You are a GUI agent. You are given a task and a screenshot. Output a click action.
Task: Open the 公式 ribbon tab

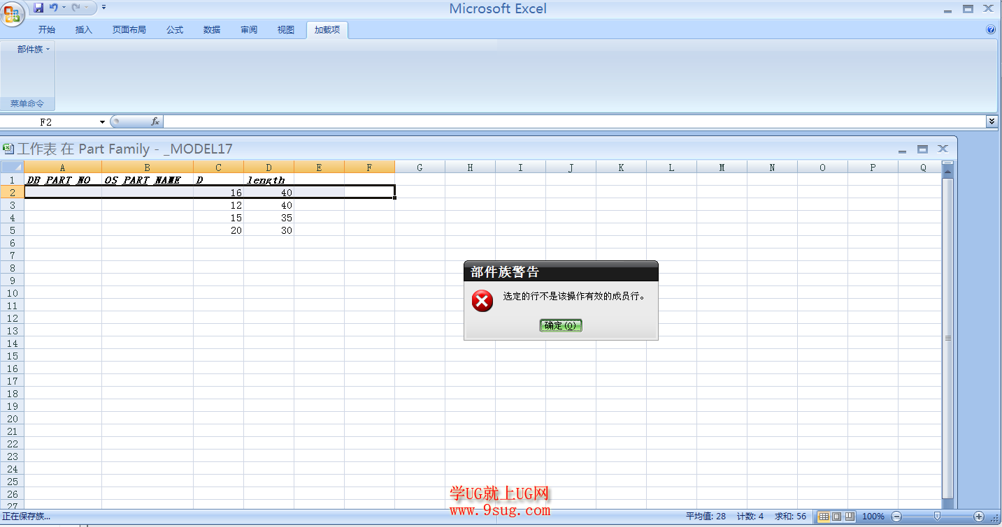[x=175, y=30]
